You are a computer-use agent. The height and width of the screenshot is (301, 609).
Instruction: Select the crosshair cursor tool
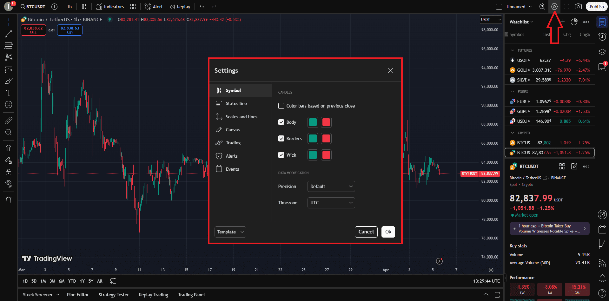(x=9, y=22)
